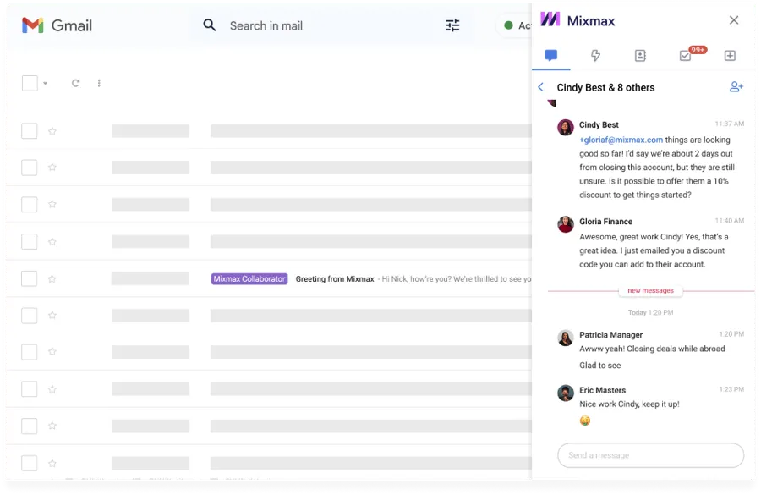Screen dimensions: 761x495
Task: Switch to the Mixmax chat tab
Action: [550, 55]
